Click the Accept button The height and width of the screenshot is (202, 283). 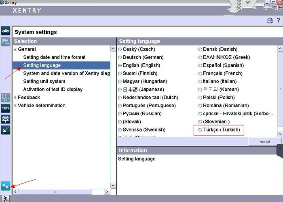pyautogui.click(x=265, y=142)
